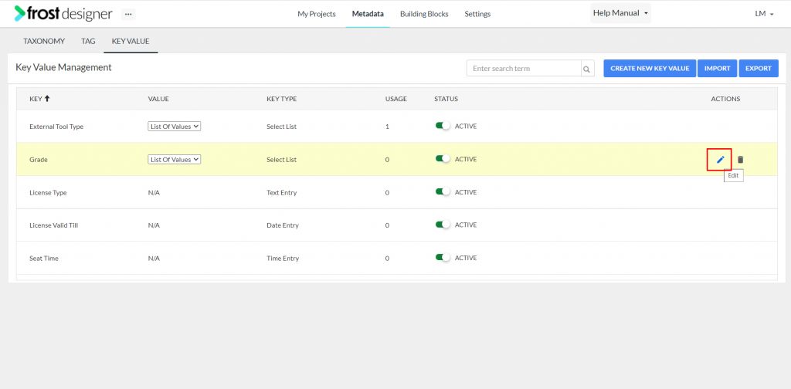The image size is (791, 389).
Task: Toggle External Tool Type active status
Action: click(x=443, y=126)
